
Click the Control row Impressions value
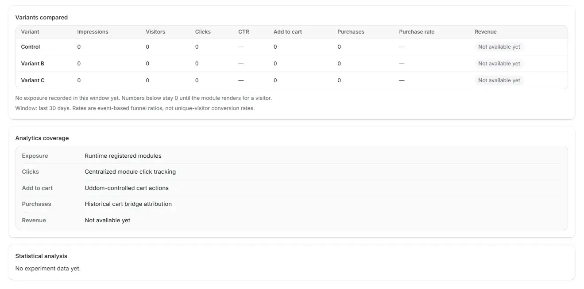pyautogui.click(x=79, y=47)
